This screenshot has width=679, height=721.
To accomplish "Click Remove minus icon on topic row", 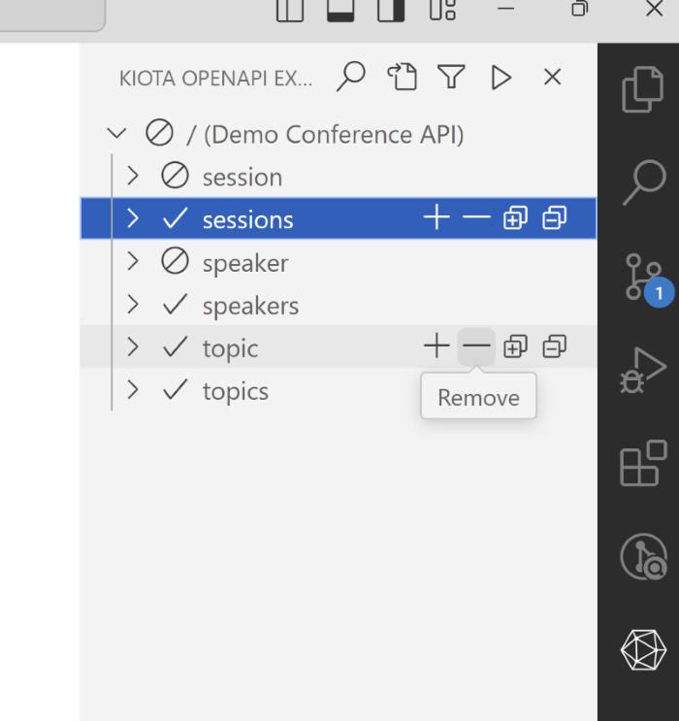I will (x=476, y=346).
